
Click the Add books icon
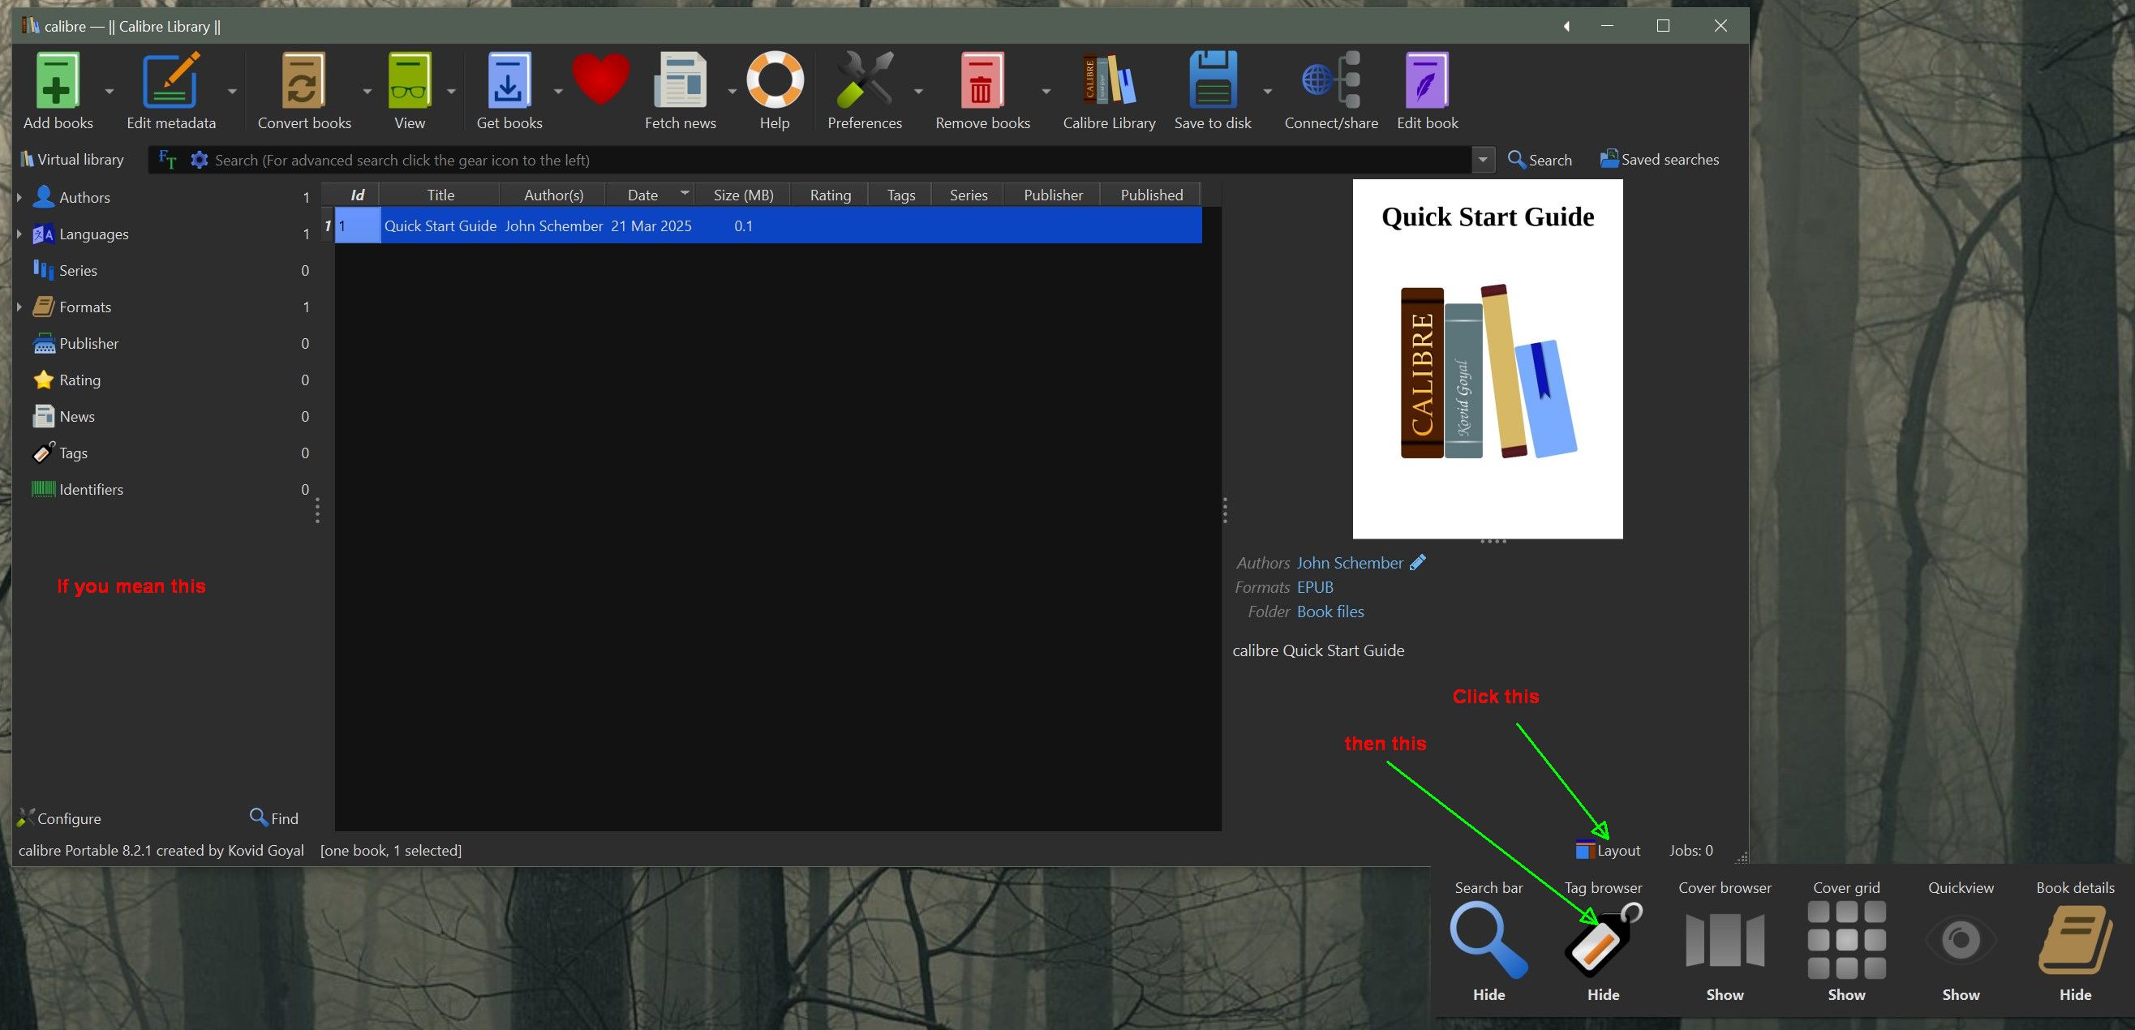click(x=57, y=81)
